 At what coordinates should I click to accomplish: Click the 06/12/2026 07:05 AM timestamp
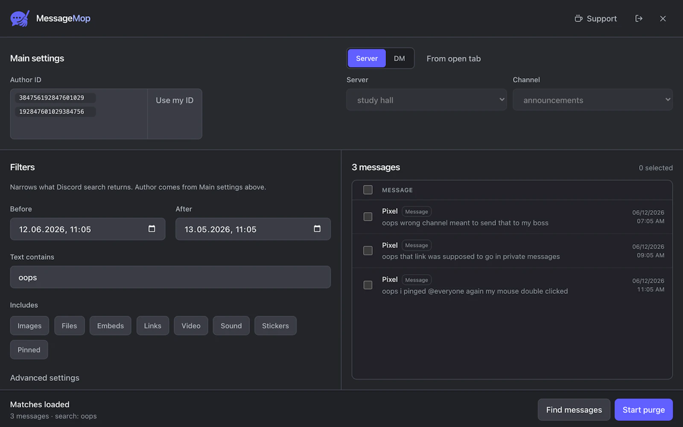648,217
